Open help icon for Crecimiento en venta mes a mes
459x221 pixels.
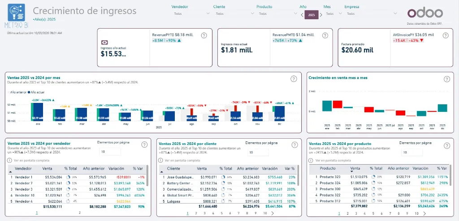point(447,79)
